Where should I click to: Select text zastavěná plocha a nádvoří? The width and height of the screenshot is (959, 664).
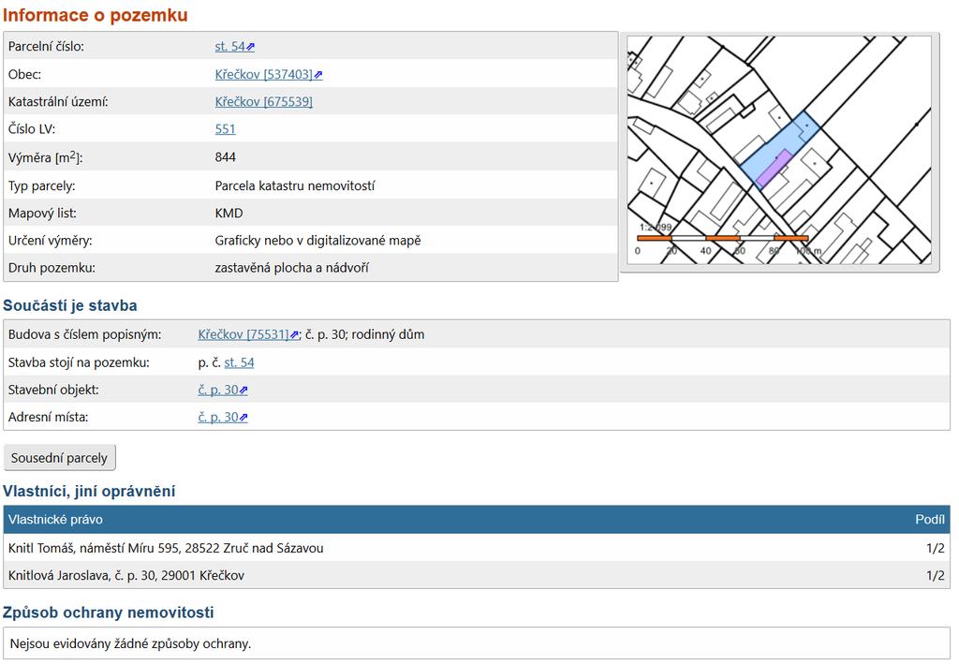(x=292, y=268)
